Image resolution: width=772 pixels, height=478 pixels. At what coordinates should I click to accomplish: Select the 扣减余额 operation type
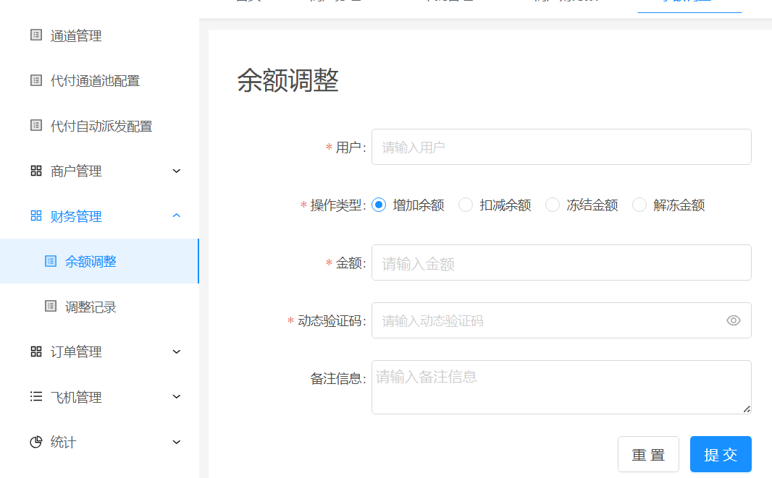point(466,205)
